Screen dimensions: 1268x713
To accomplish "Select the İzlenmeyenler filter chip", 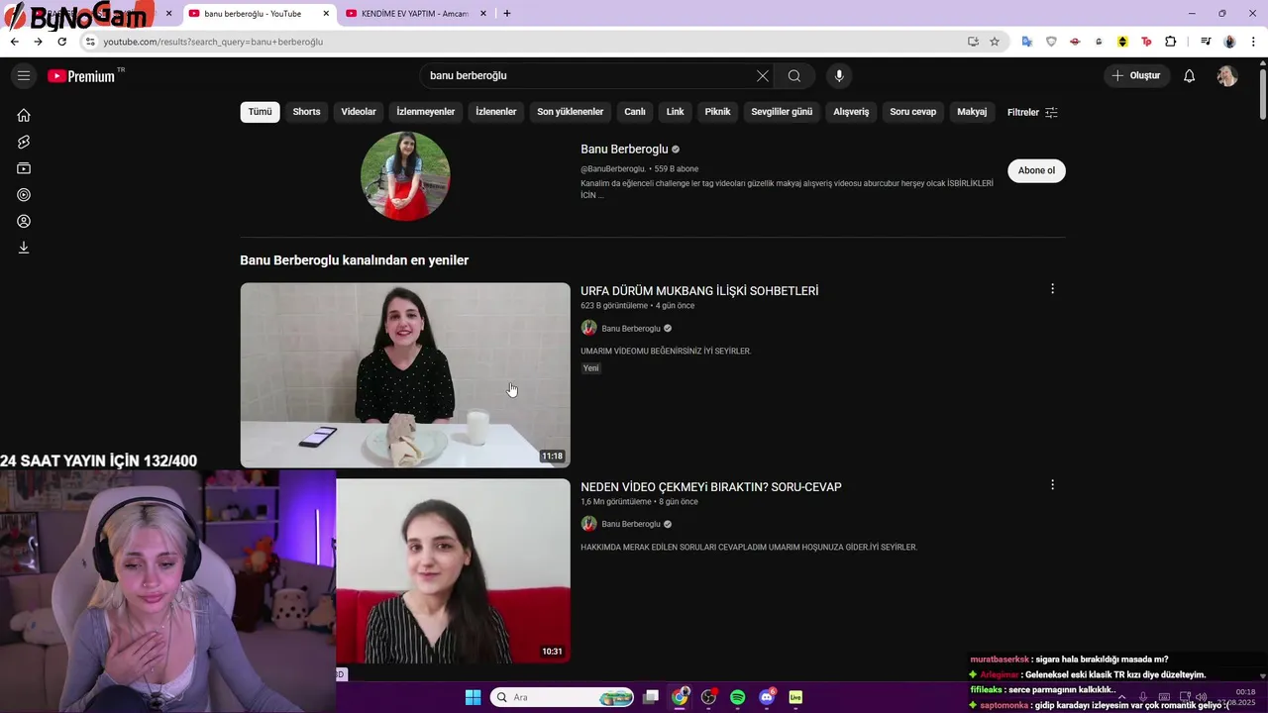I will pos(426,112).
